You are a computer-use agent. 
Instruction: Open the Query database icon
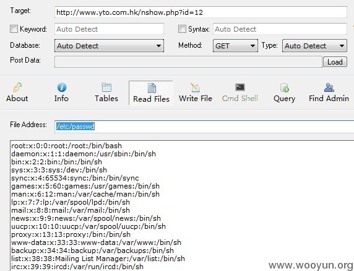click(x=285, y=88)
